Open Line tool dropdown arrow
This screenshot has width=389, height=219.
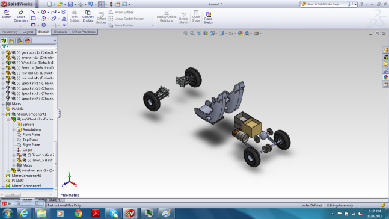point(38,12)
